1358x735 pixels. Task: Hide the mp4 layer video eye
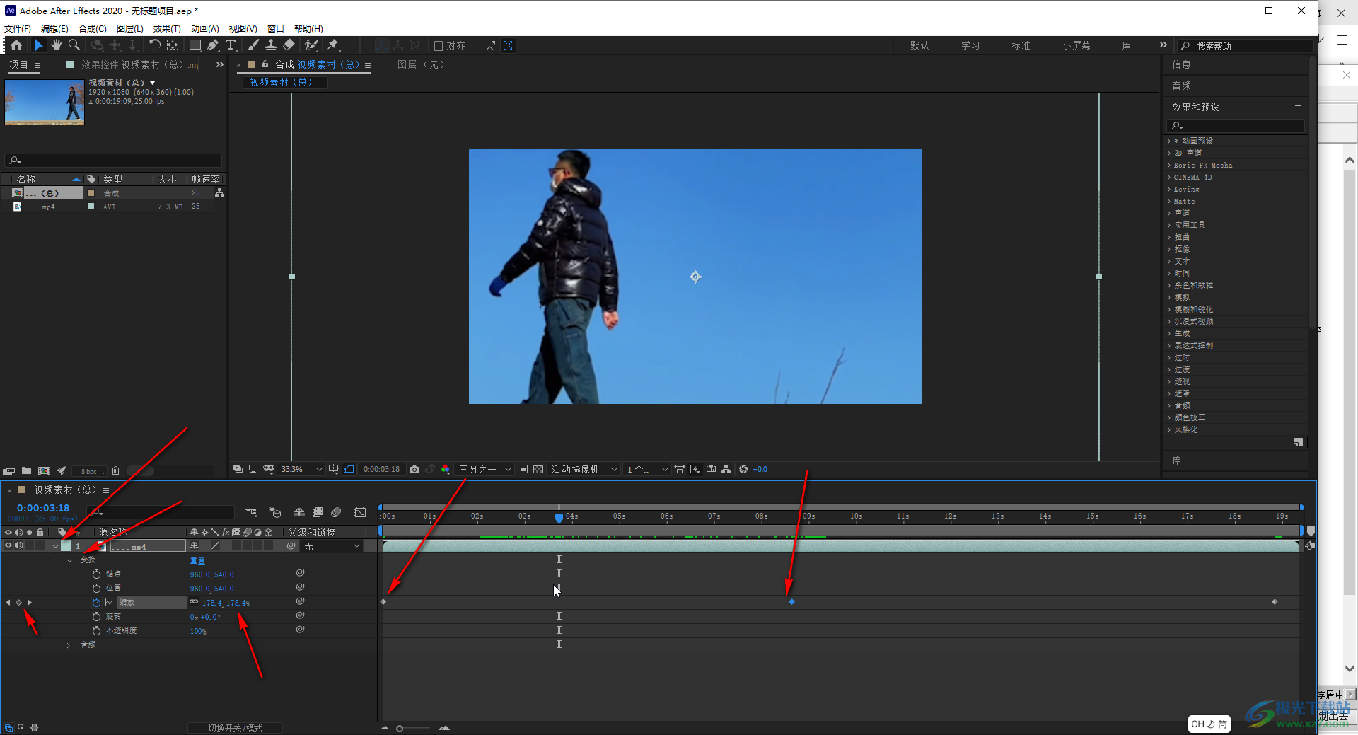coord(8,545)
